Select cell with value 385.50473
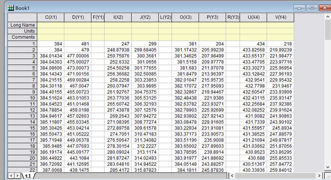The height and width of the screenshot is (180, 331). (51, 134)
